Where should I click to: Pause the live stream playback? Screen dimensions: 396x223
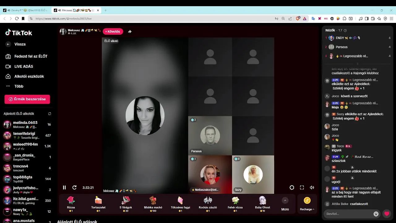(64, 187)
